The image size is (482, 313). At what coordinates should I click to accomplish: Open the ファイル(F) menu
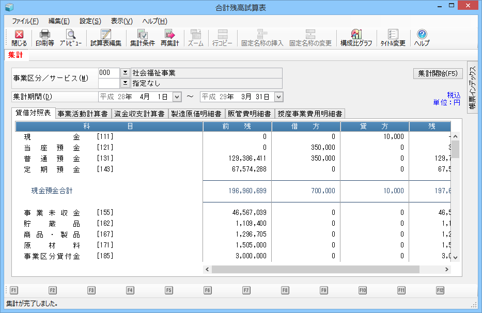point(25,21)
